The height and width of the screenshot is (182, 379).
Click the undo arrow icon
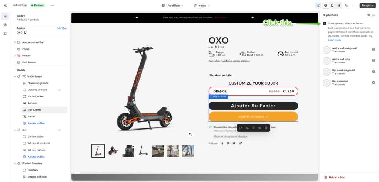coord(346,6)
